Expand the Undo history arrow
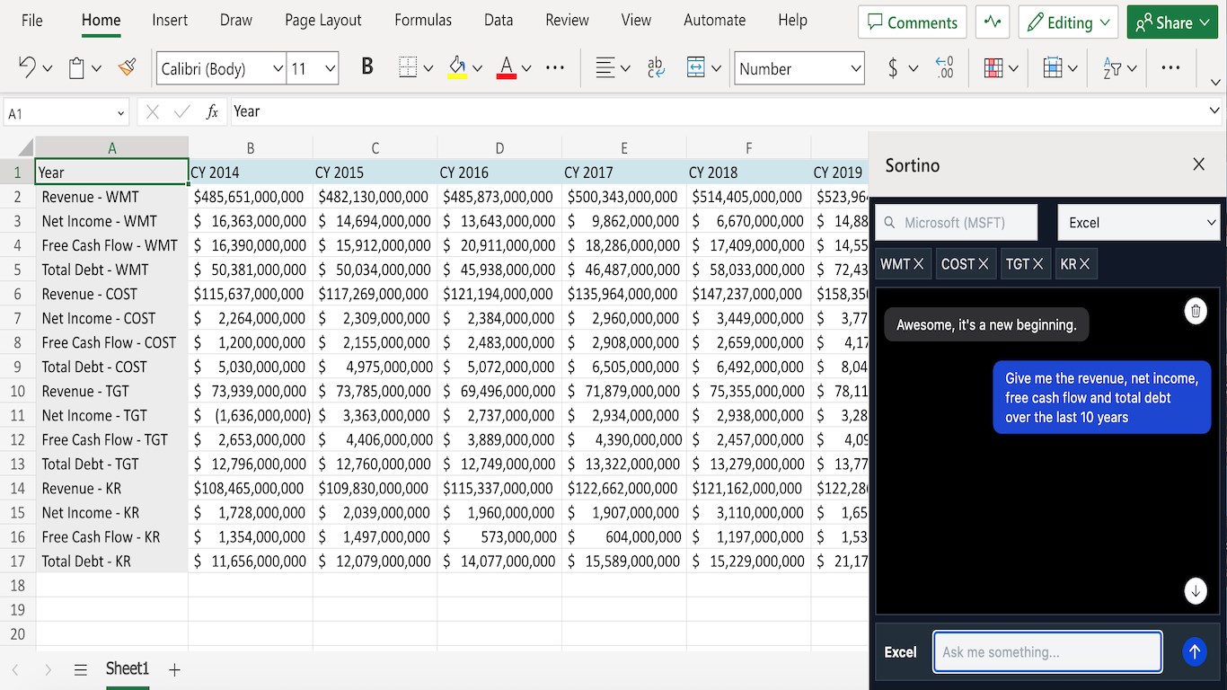Image resolution: width=1227 pixels, height=690 pixels. point(48,68)
